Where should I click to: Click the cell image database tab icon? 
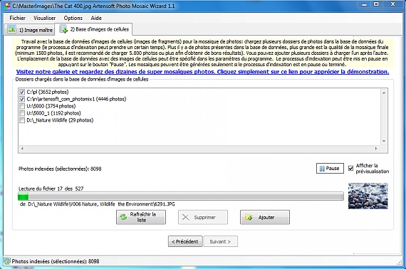pos(63,29)
